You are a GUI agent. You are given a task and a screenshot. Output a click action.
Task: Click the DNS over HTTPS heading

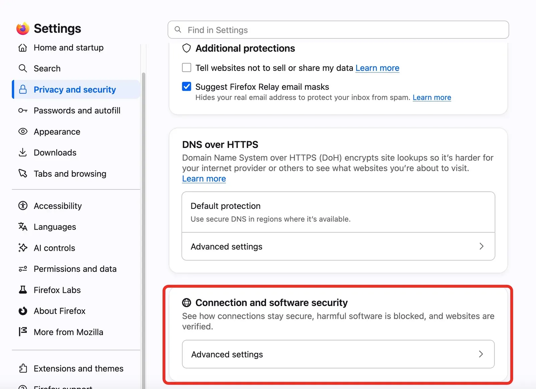tap(220, 145)
